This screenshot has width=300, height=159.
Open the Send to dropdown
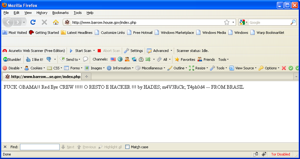(70, 60)
